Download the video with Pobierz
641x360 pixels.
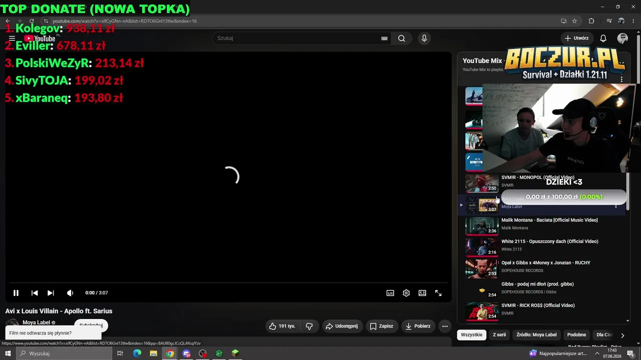418,326
